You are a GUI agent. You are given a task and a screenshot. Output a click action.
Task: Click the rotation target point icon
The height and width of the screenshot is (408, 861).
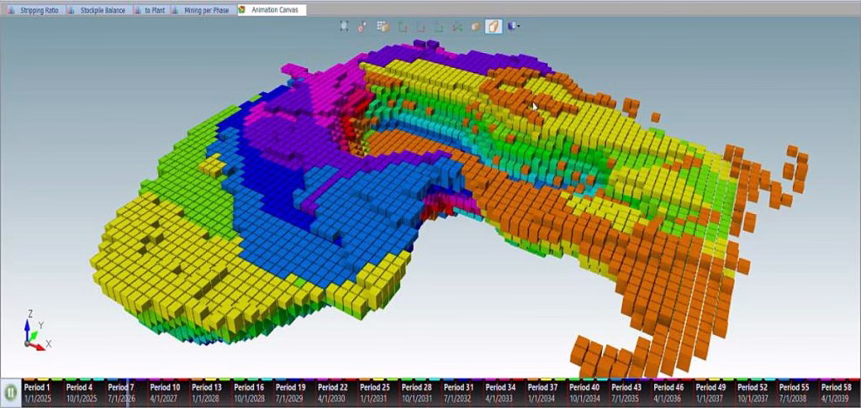click(362, 26)
